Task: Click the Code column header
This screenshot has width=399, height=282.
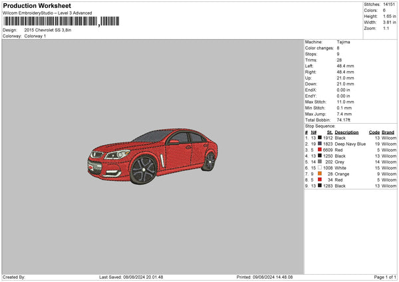Action: coord(374,132)
